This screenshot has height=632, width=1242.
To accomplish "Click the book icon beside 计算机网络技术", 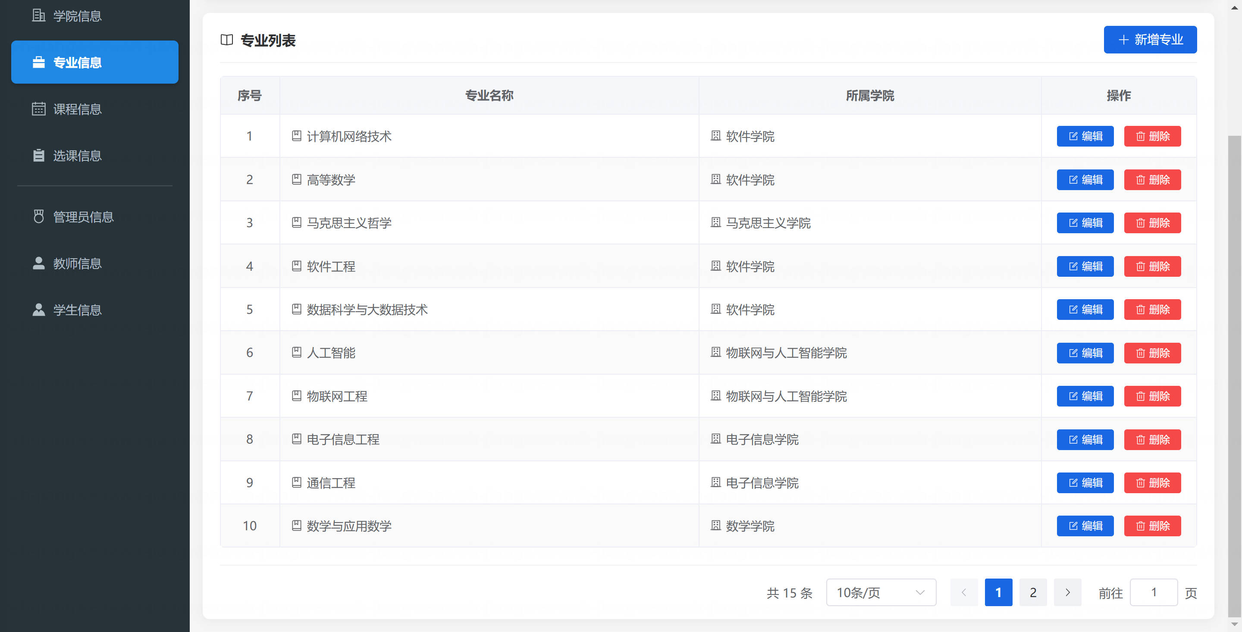I will tap(297, 136).
